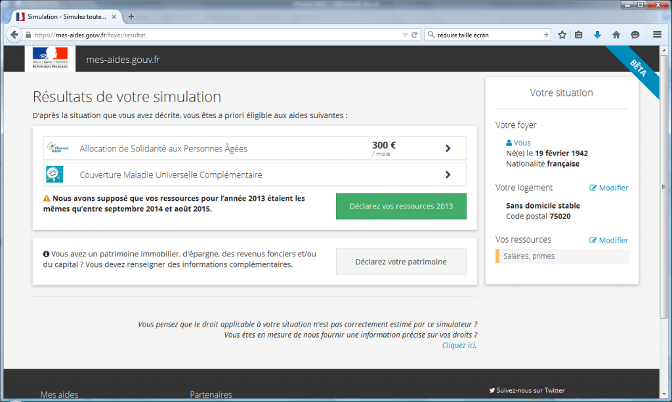
Task: Open the URL history dropdown arrow
Action: [x=405, y=35]
